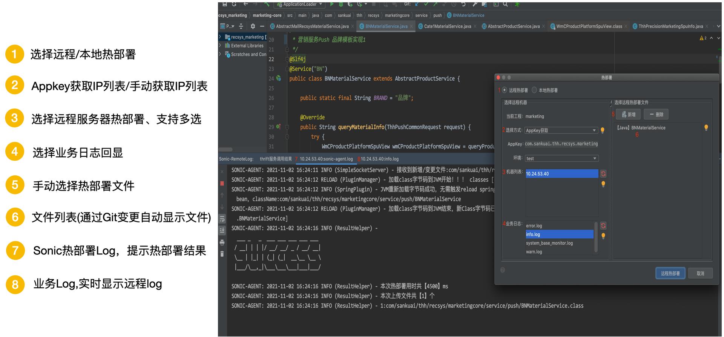Click lightbulb hint beside 选择方式 dropdown
This screenshot has width=724, height=337.
603,130
